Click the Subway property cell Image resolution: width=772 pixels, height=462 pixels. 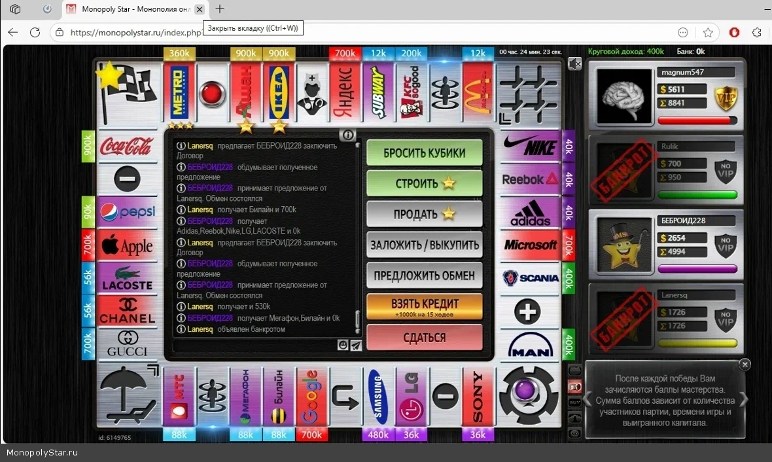pos(377,92)
